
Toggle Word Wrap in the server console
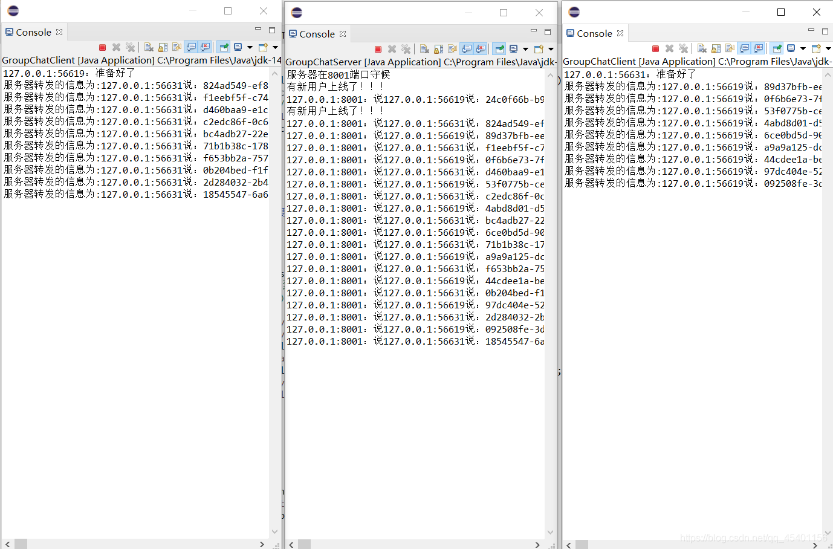coord(452,49)
